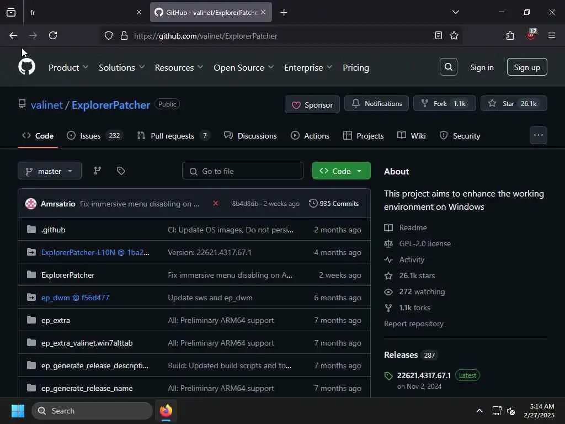Click the branches icon next to master
565x424 pixels.
[x=97, y=171]
